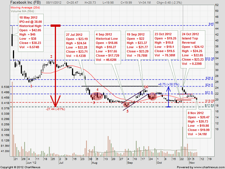Click the chart title Facebook Inc (FB)
Viewport: 225px width, 169px height.
26,3
